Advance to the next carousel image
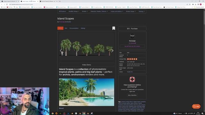The height and width of the screenshot is (115, 205). coord(112,50)
